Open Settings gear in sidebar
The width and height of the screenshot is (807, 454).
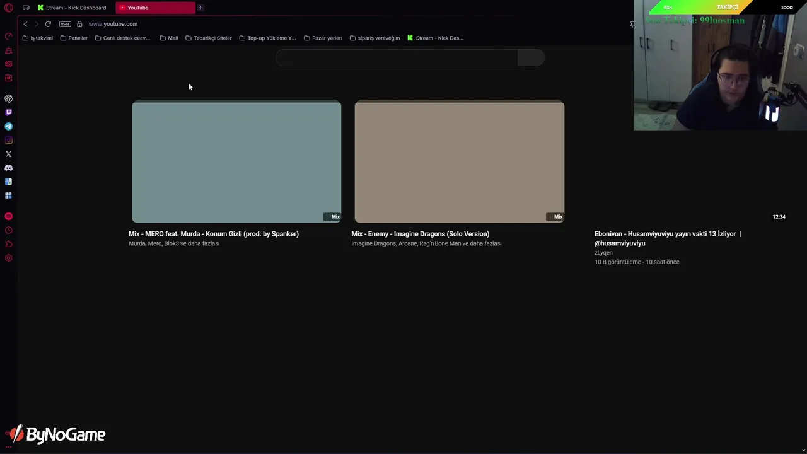coord(8,258)
